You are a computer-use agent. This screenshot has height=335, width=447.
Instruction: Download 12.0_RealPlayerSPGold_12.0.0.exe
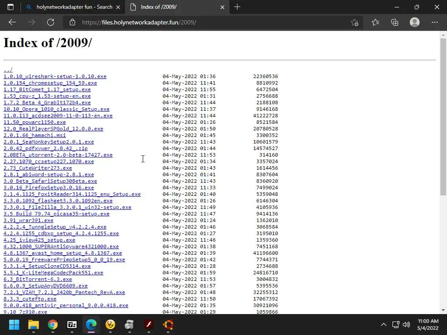(53, 129)
